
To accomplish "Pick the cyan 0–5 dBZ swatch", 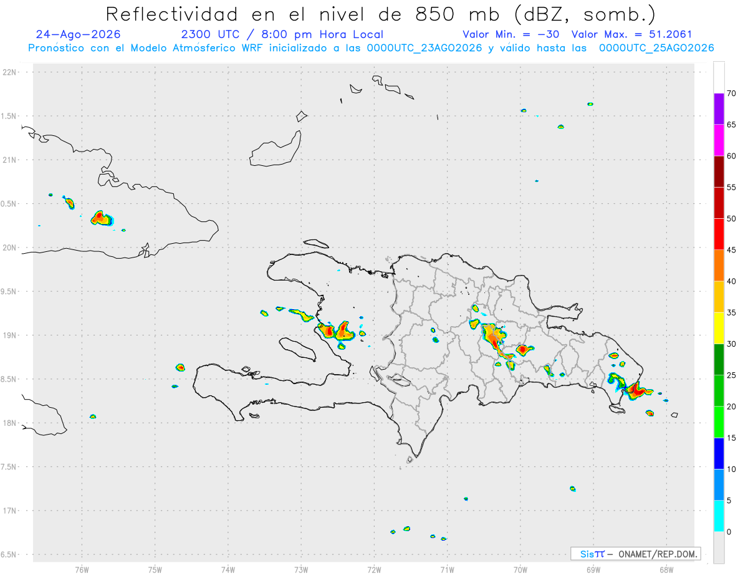I will (719, 516).
